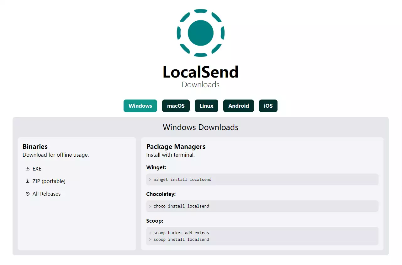Click the Scoop: label
Image resolution: width=402 pixels, height=265 pixels.
[155, 221]
